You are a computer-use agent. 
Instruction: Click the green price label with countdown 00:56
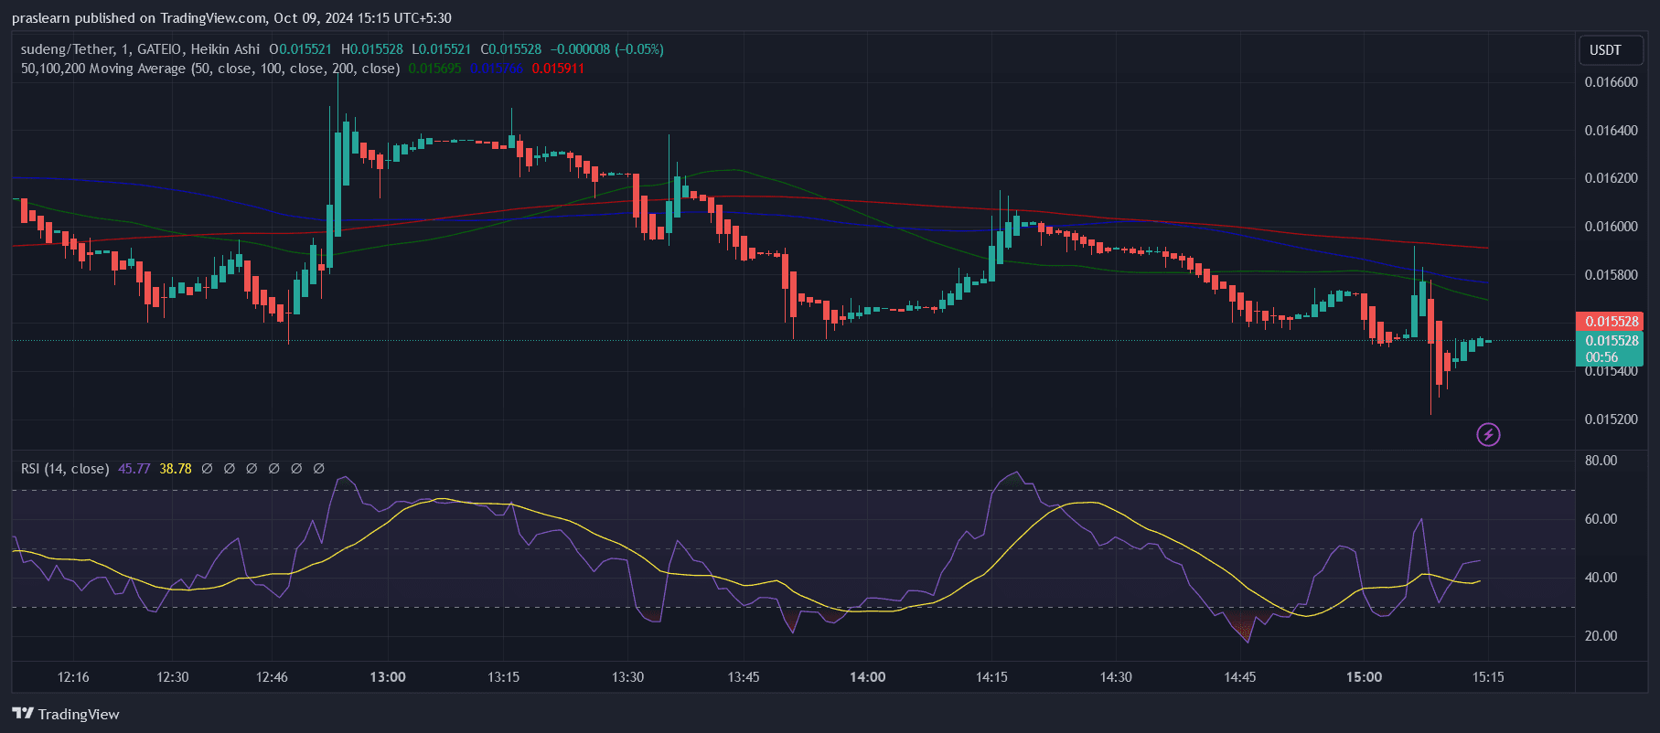[x=1610, y=349]
